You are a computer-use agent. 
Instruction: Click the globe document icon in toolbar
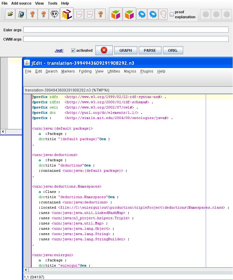pos(21,14)
